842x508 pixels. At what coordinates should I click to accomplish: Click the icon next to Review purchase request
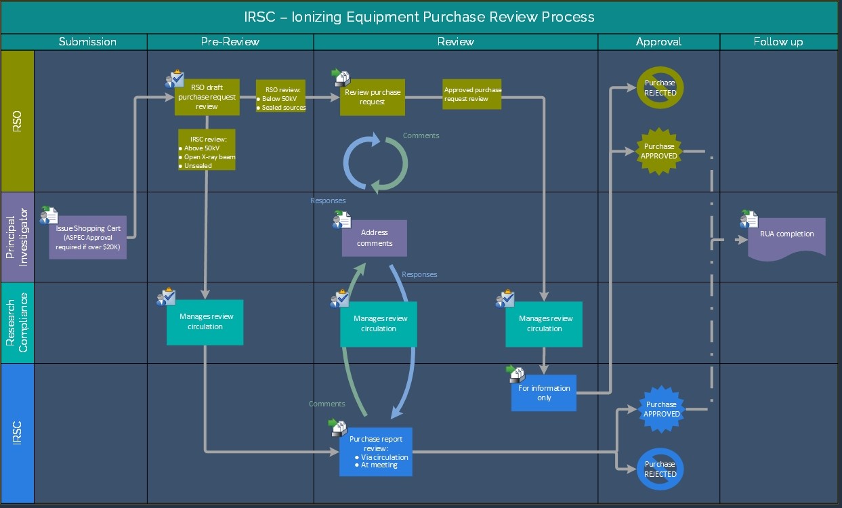pyautogui.click(x=339, y=78)
